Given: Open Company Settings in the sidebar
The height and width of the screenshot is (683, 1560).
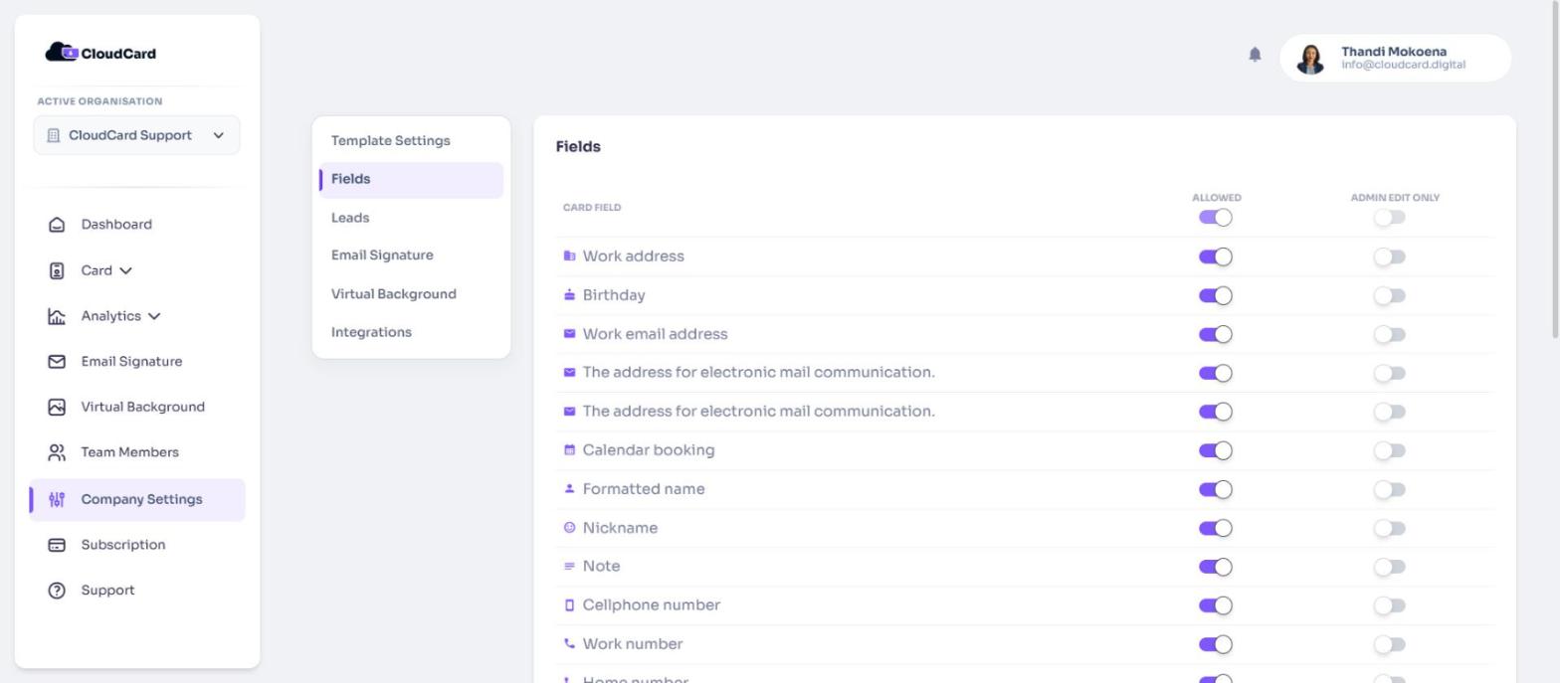Looking at the screenshot, I should pyautogui.click(x=137, y=499).
